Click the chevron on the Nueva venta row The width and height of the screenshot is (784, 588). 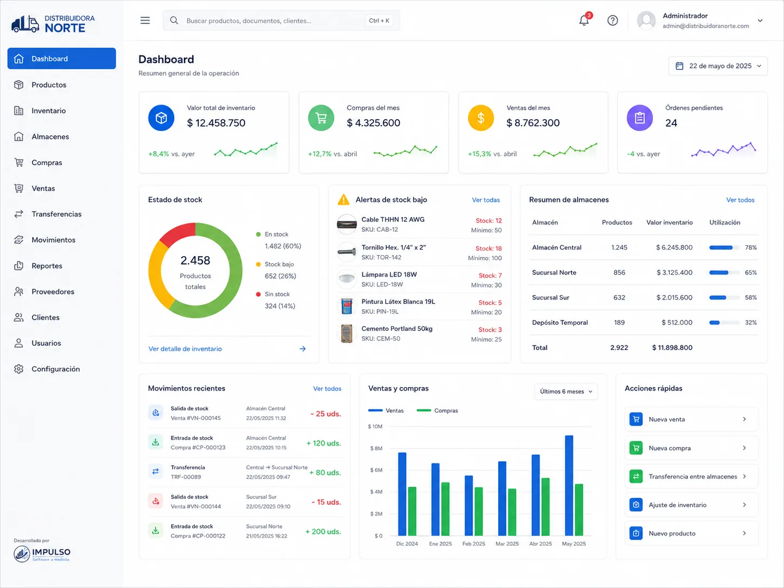[744, 419]
